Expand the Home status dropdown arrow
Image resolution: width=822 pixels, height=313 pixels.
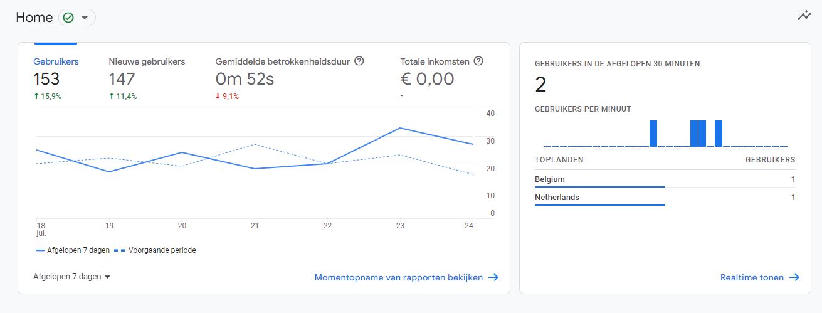(85, 18)
